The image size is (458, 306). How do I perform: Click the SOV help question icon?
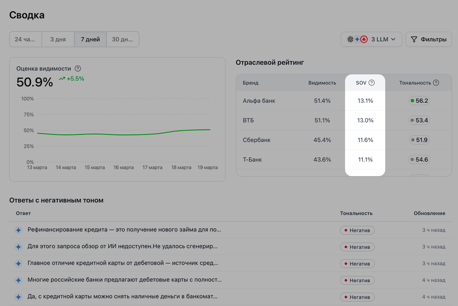point(371,83)
